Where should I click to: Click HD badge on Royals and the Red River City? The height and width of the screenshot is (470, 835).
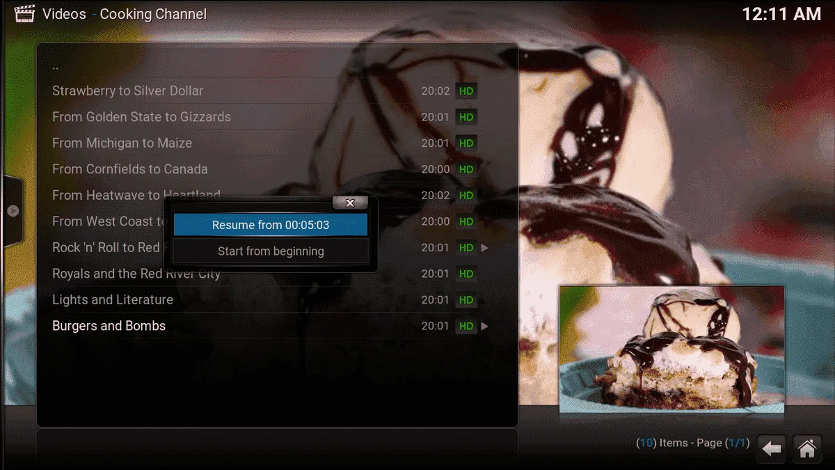466,274
